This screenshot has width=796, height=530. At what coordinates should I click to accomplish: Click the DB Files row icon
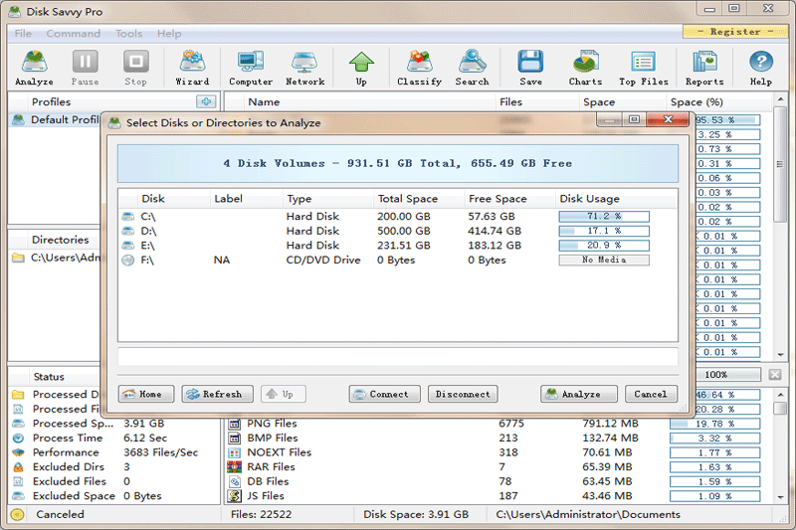235,481
